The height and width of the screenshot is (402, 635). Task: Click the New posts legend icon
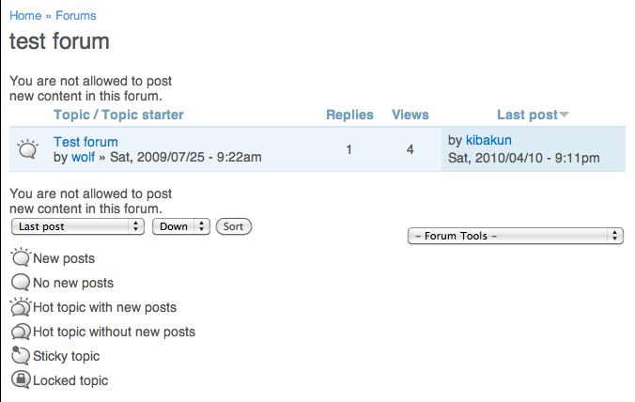coord(21,257)
